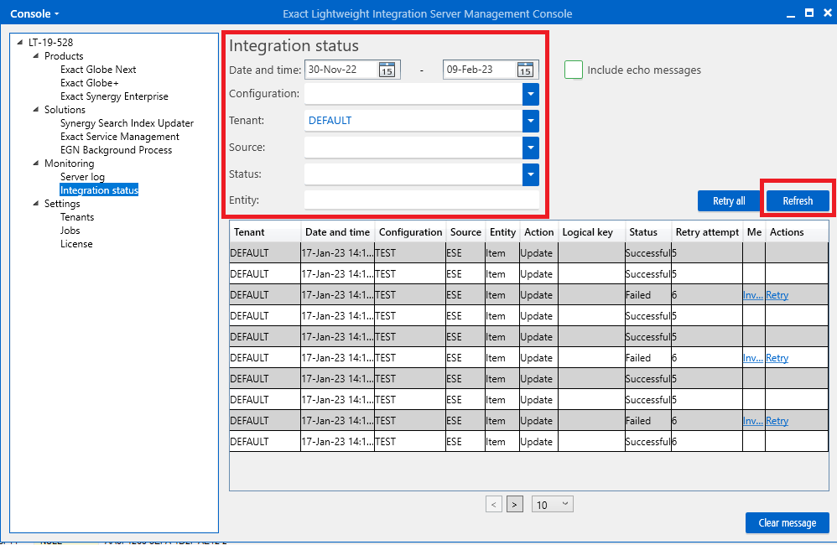This screenshot has height=545, width=837.
Task: Open Inv... message link in third row
Action: pyautogui.click(x=752, y=295)
